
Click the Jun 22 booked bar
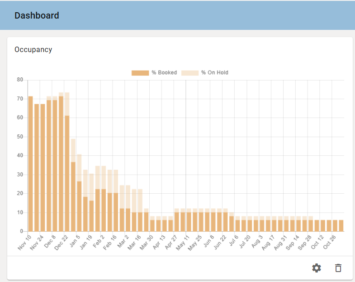click(226, 222)
